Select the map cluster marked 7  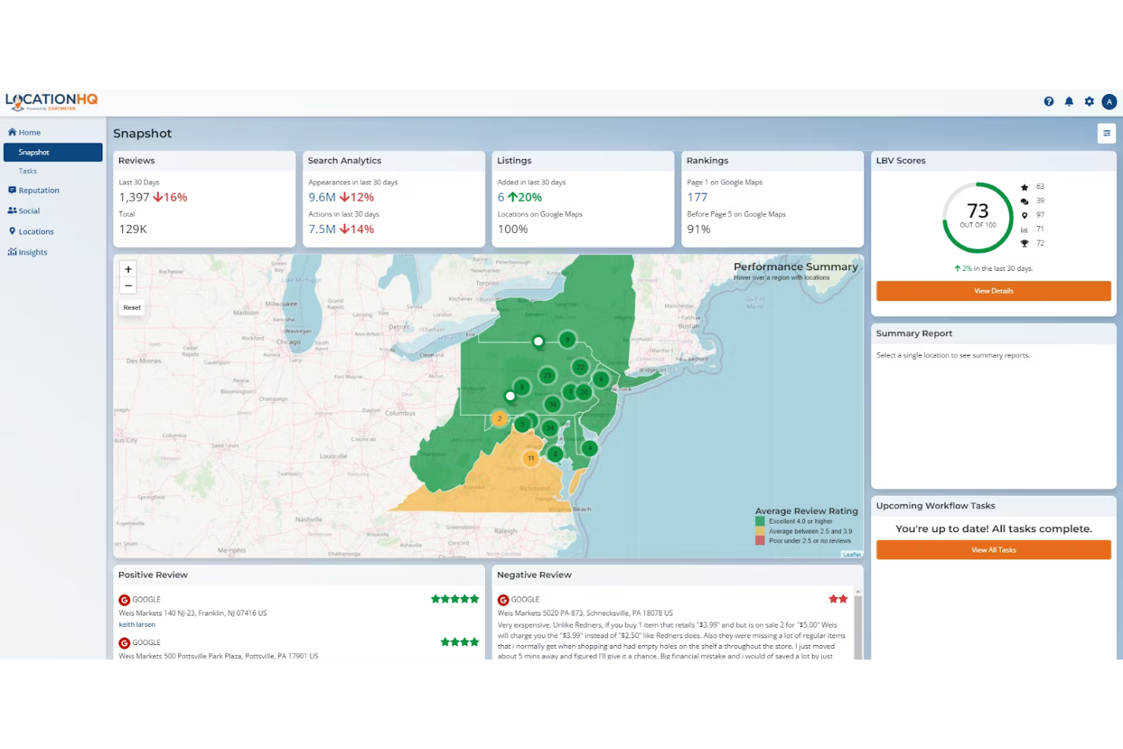pyautogui.click(x=571, y=392)
